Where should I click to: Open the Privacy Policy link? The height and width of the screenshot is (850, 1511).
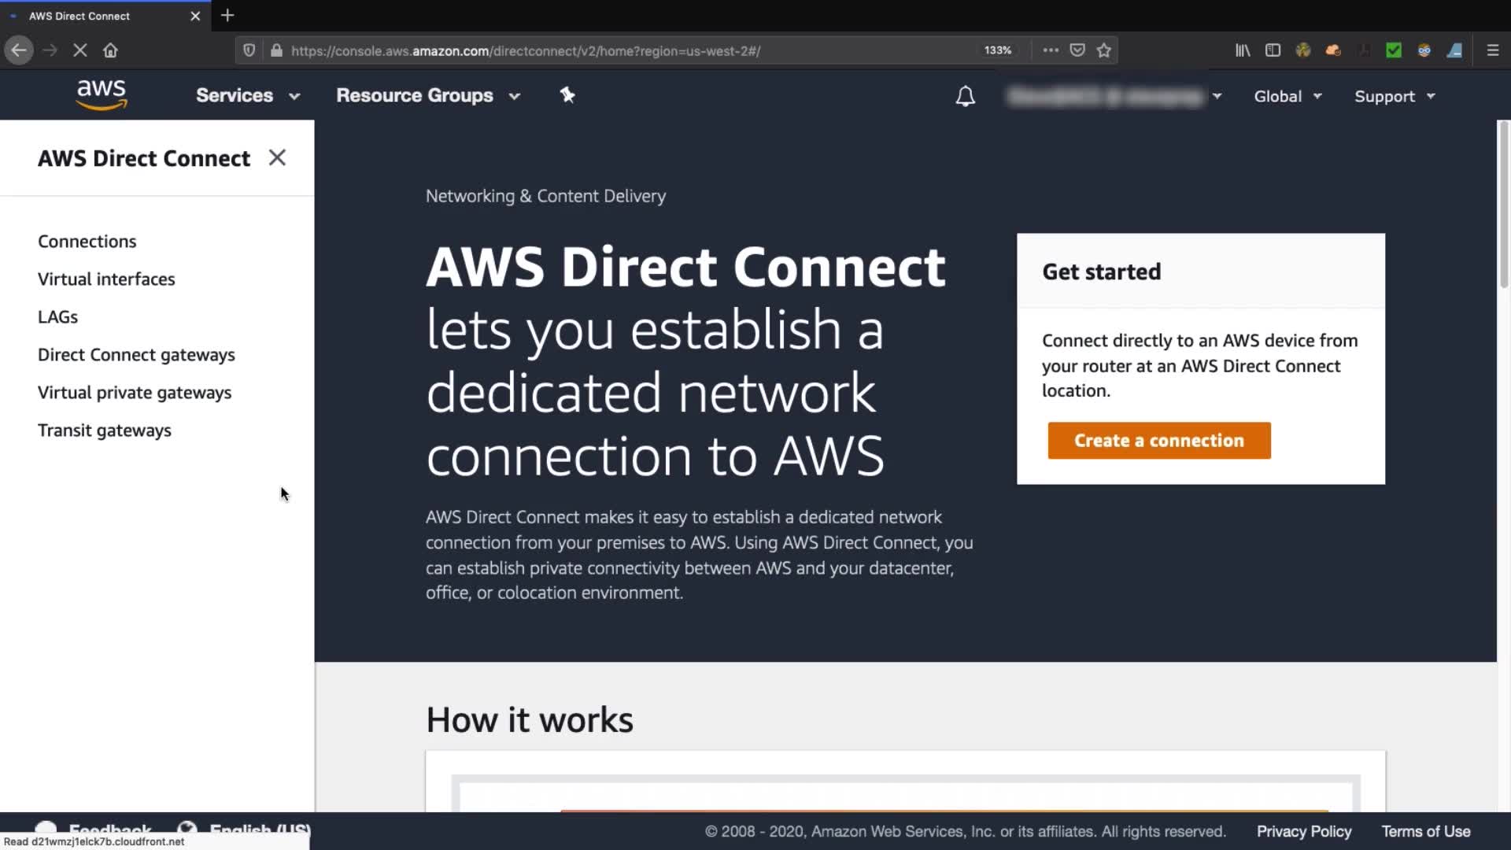coord(1303,831)
